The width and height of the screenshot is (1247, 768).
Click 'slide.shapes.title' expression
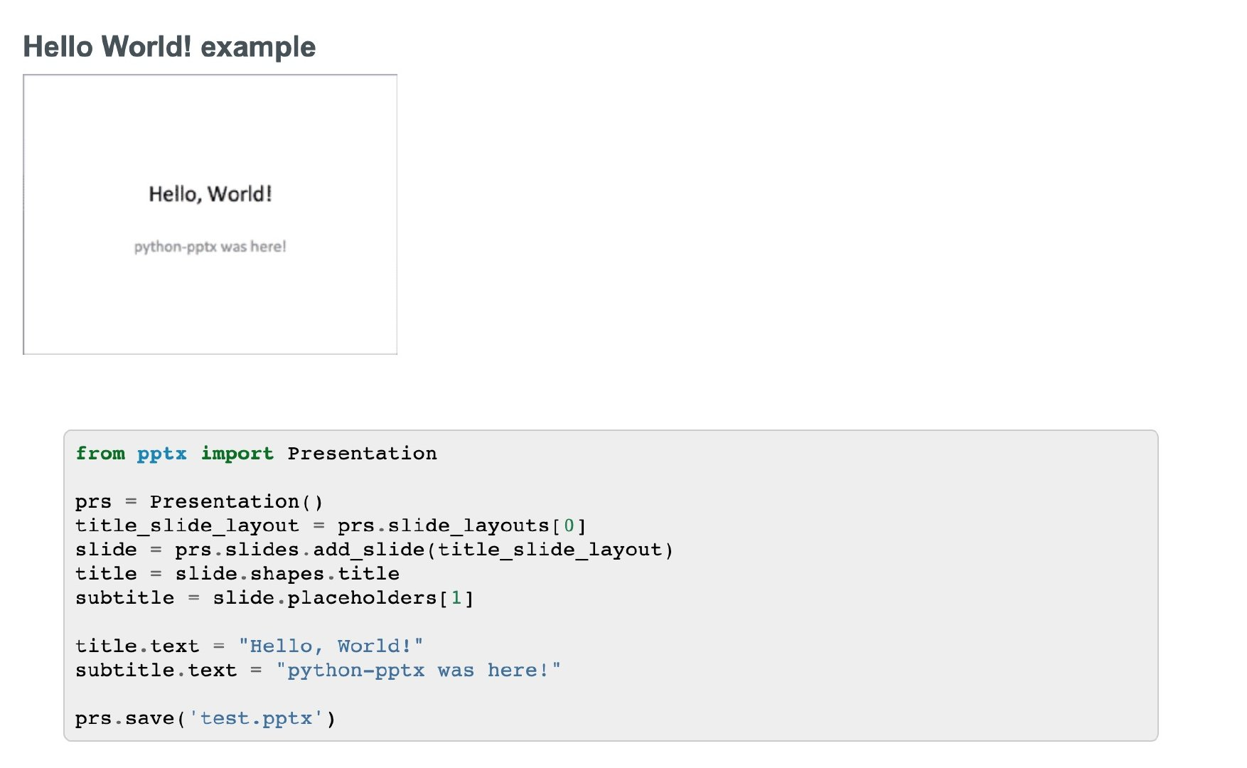287,574
